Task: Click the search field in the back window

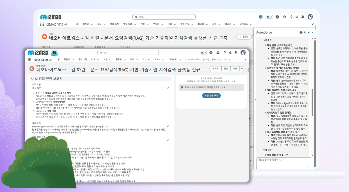Action: coord(164,17)
